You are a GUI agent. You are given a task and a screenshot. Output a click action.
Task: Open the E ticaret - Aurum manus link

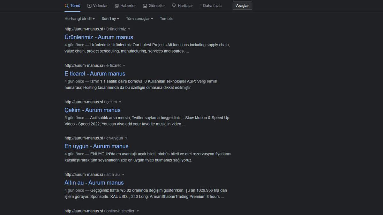(94, 74)
